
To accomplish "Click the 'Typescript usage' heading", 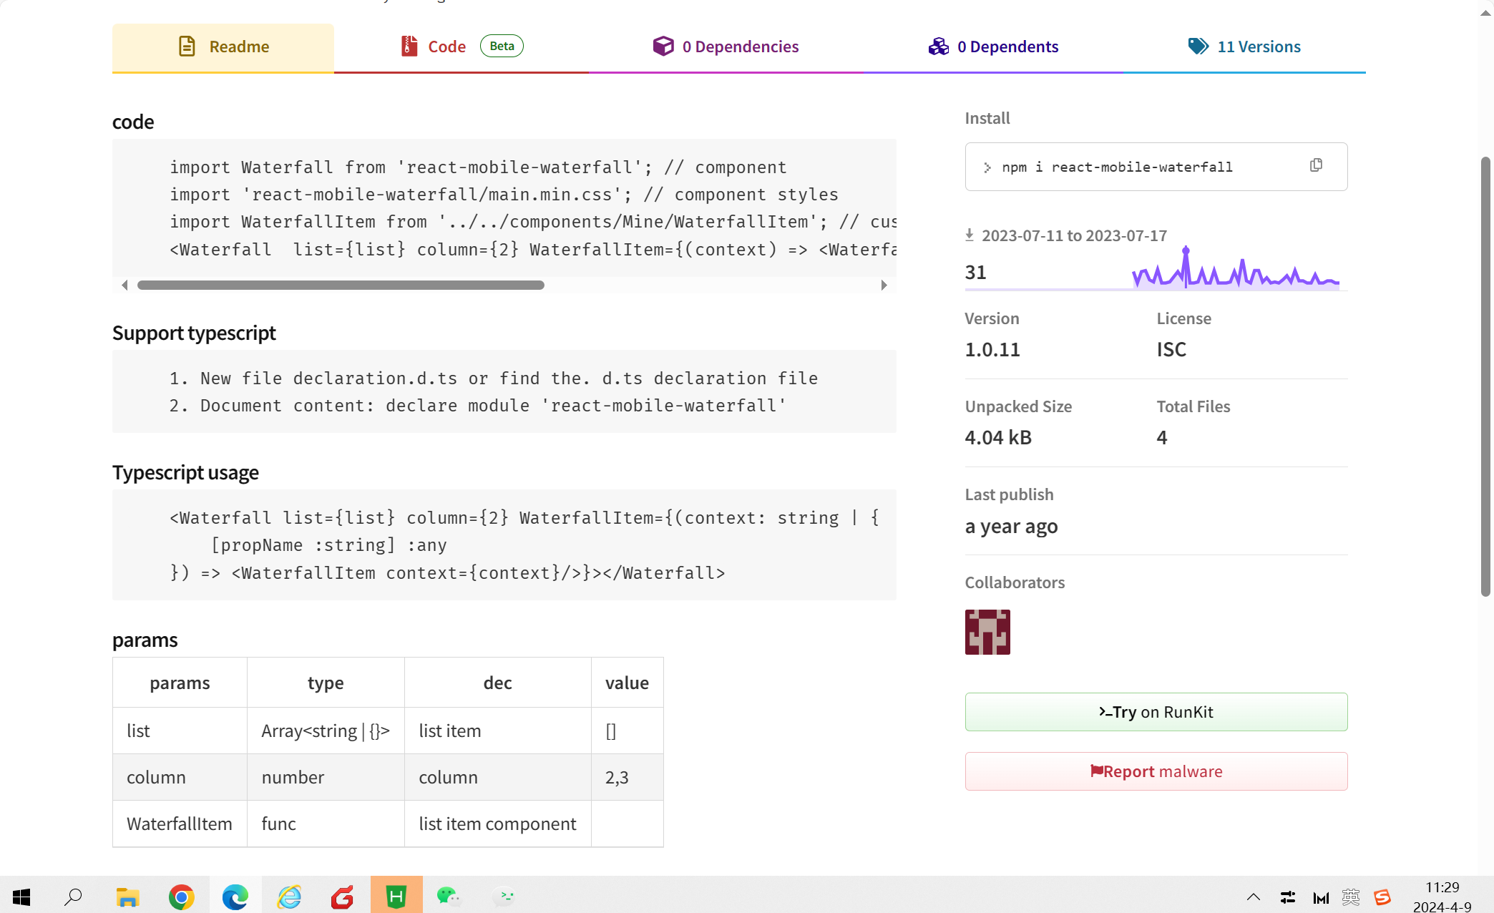I will click(x=185, y=472).
